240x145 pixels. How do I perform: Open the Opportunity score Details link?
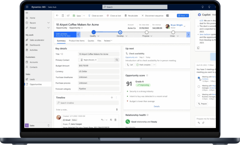click(x=156, y=107)
